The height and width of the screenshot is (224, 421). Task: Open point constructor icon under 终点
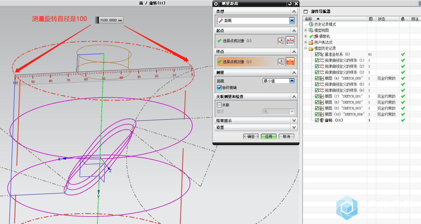(x=281, y=62)
